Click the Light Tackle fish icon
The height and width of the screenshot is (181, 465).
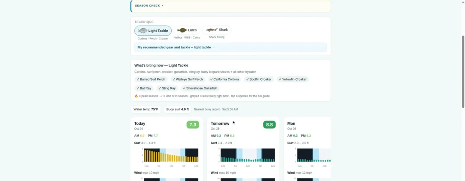pyautogui.click(x=143, y=31)
